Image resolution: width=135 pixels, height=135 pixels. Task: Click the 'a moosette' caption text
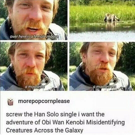coord(35,87)
